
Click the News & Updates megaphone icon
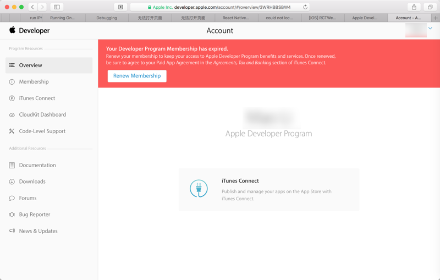click(12, 230)
